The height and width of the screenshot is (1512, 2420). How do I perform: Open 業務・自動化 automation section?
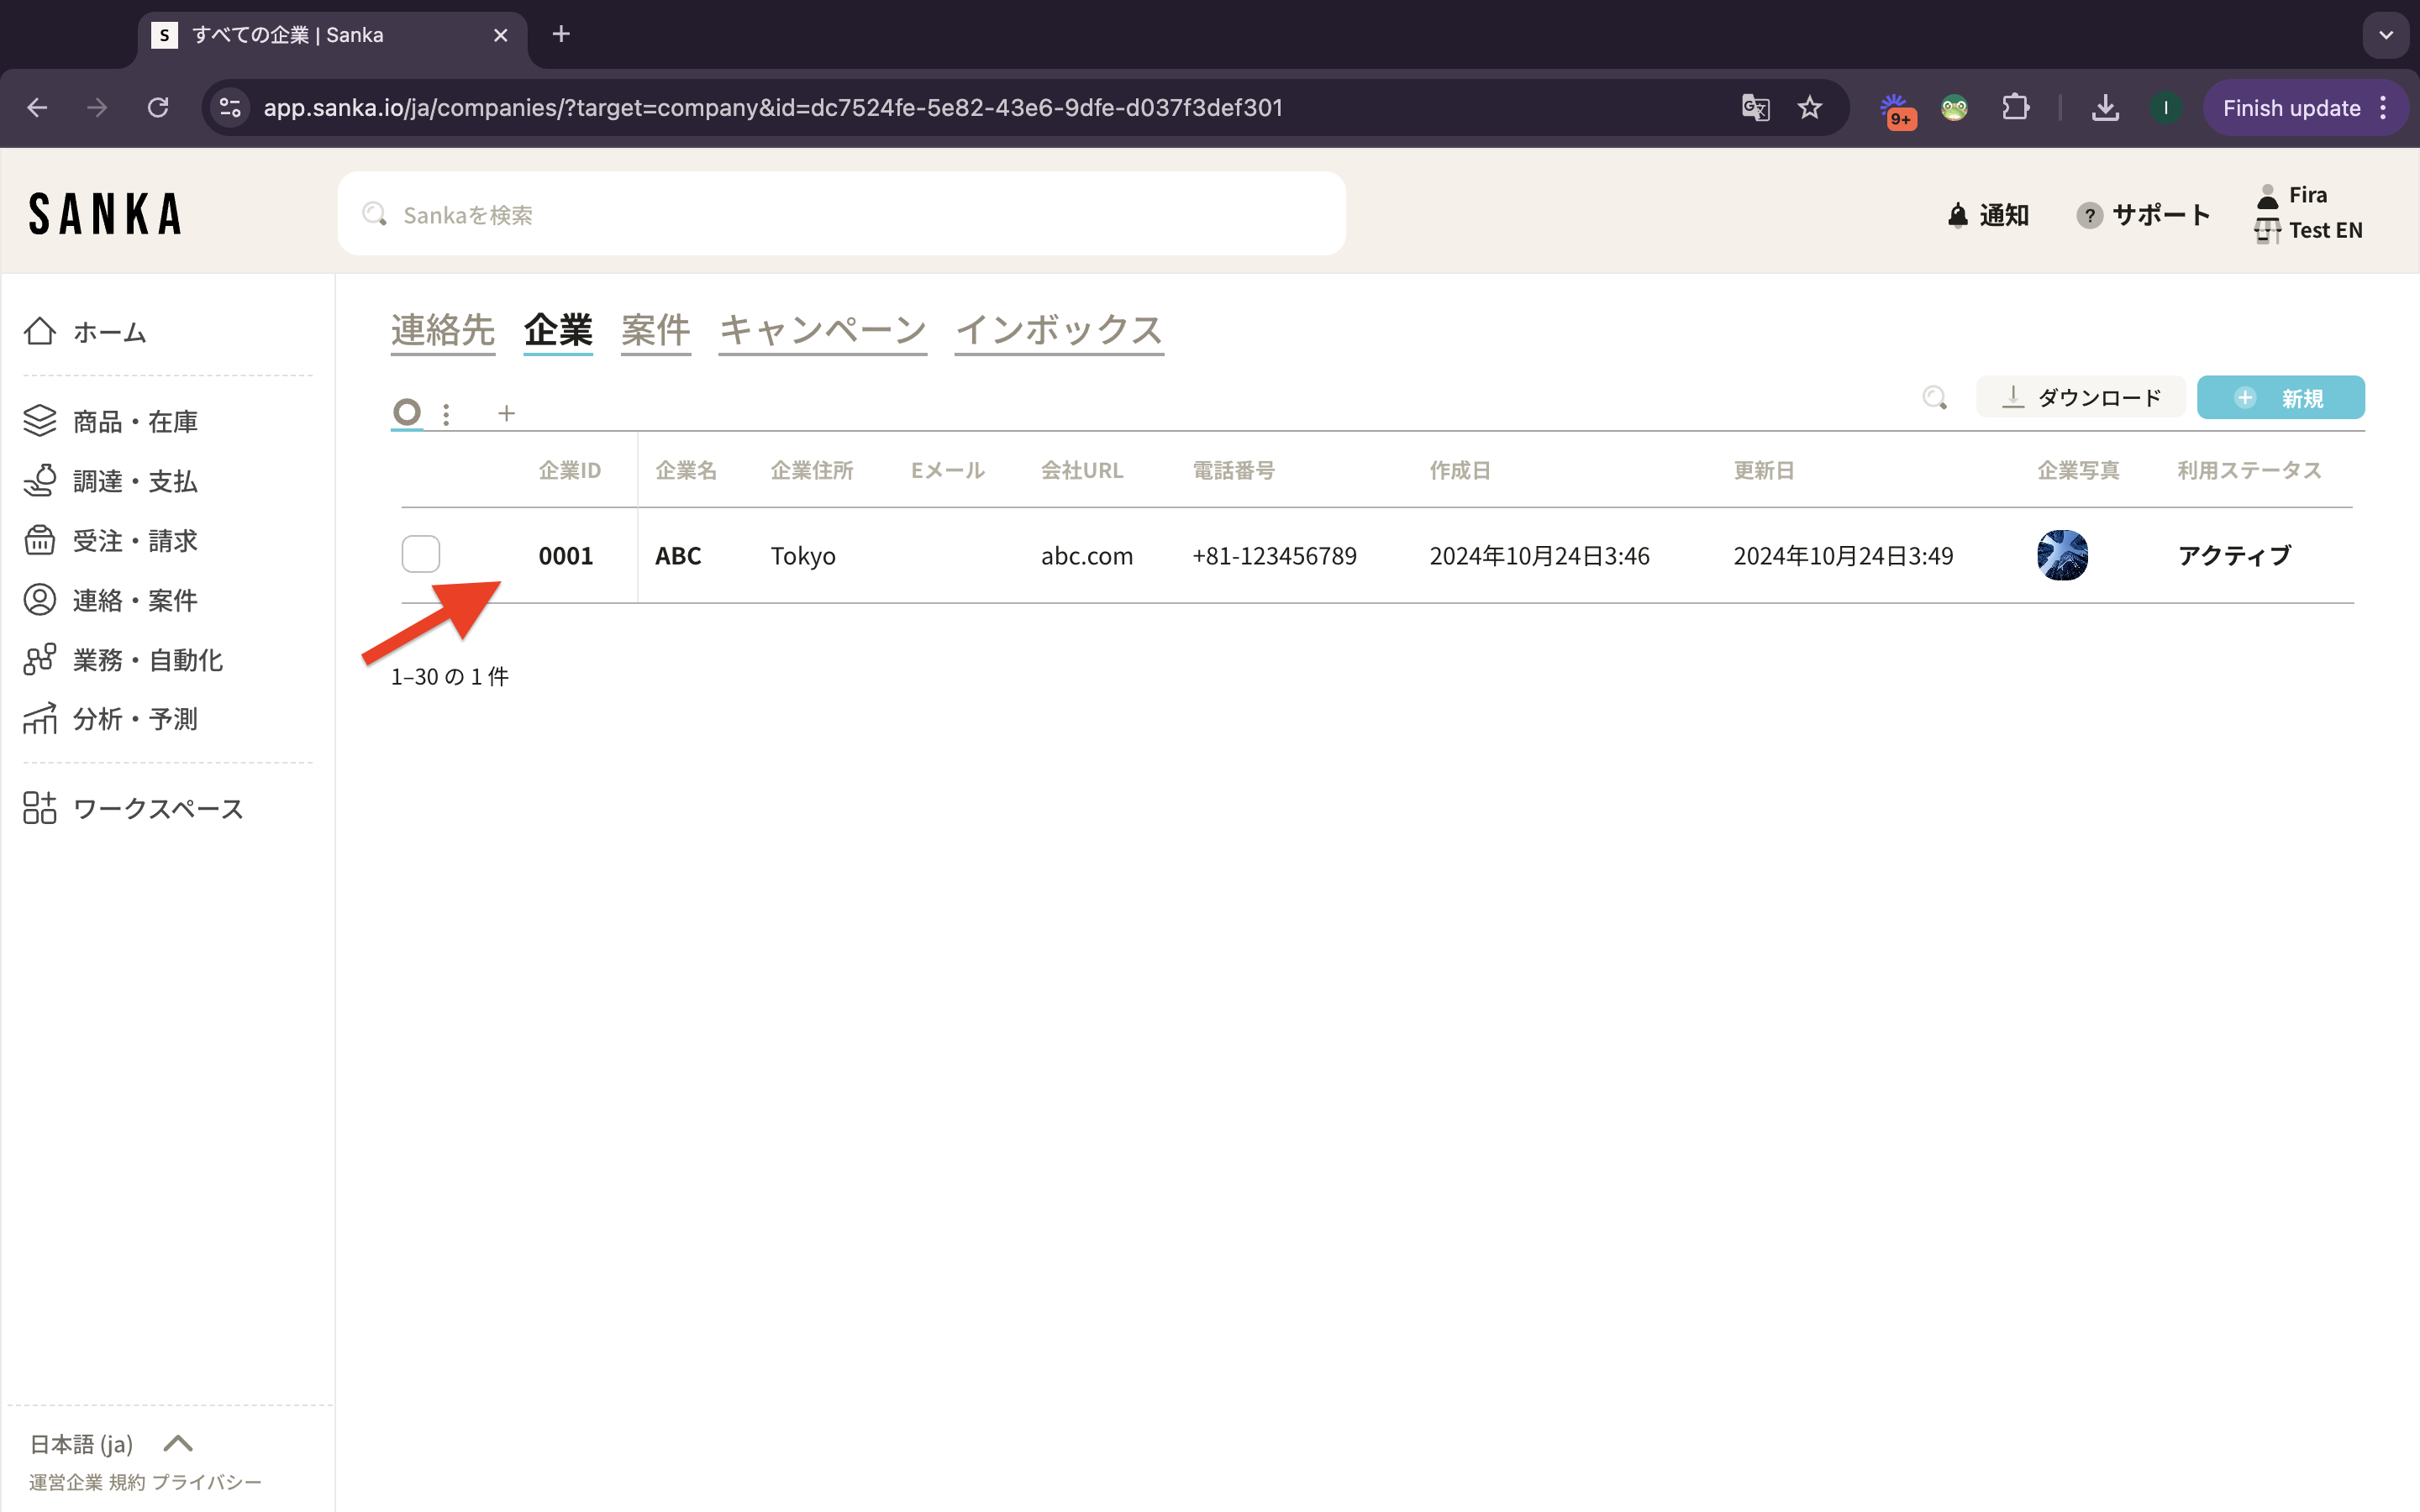coord(147,660)
